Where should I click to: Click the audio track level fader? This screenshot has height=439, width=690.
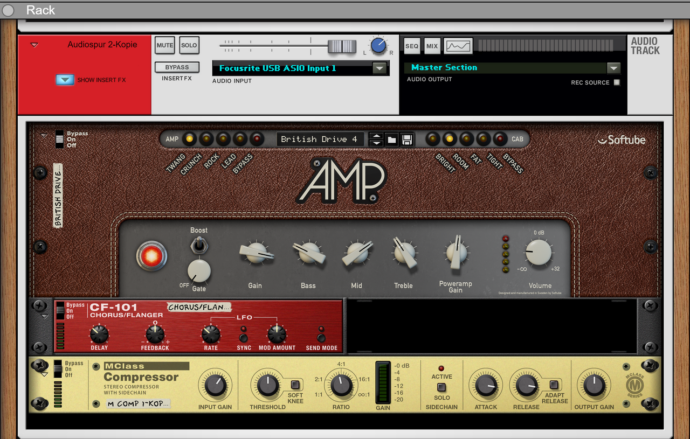(342, 46)
